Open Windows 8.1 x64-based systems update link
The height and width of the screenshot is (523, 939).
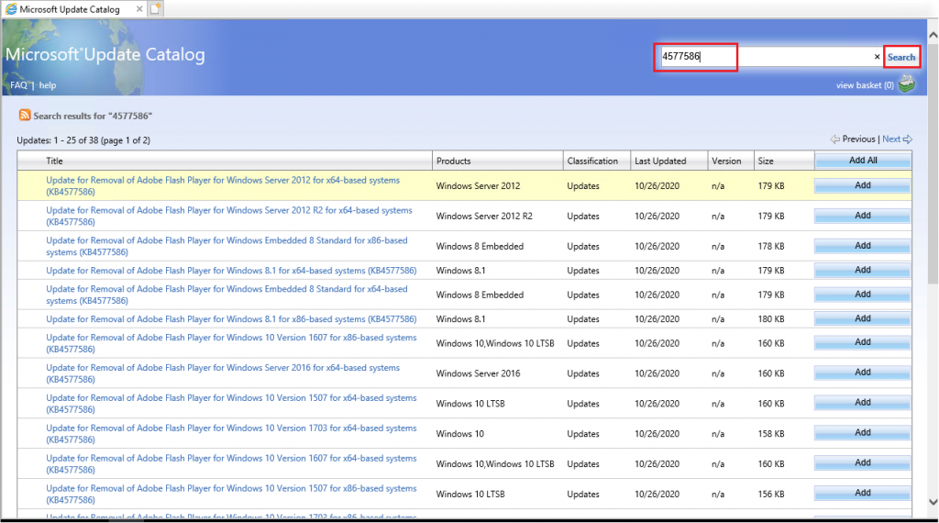pyautogui.click(x=231, y=271)
